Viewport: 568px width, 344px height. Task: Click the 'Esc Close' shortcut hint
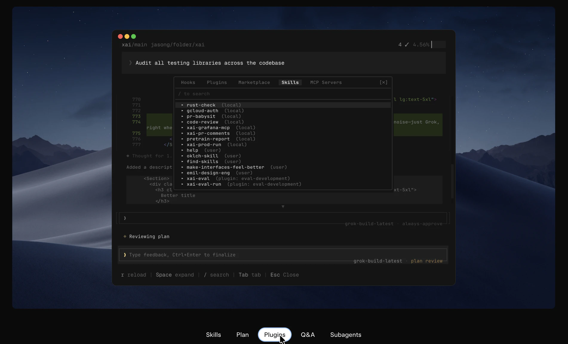pyautogui.click(x=285, y=275)
